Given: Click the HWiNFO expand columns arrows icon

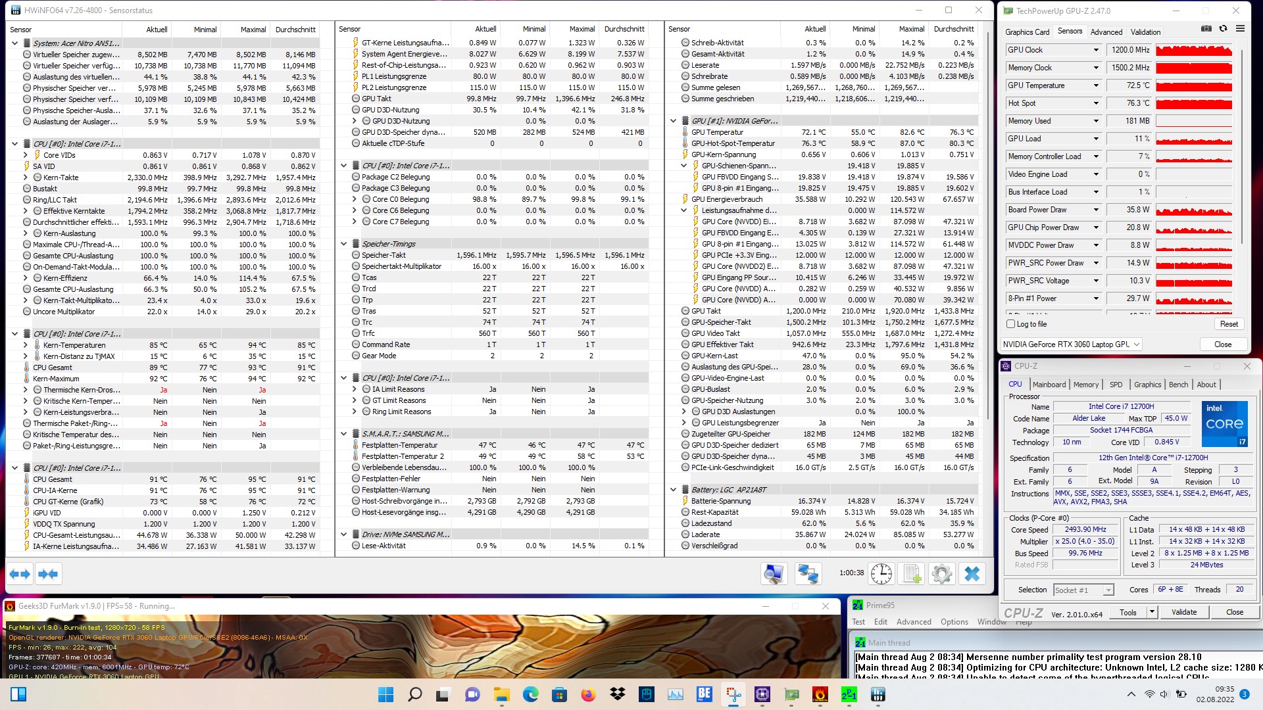Looking at the screenshot, I should coord(20,574).
